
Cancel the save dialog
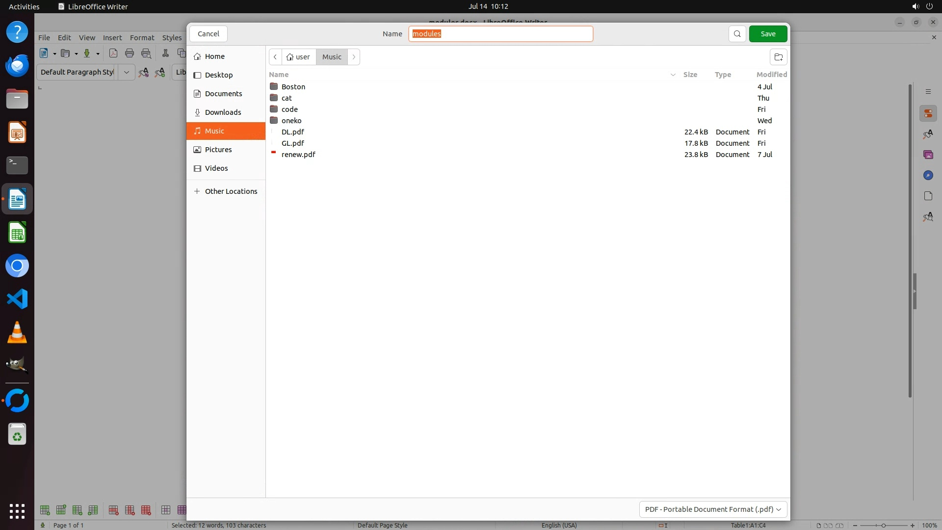click(x=208, y=34)
